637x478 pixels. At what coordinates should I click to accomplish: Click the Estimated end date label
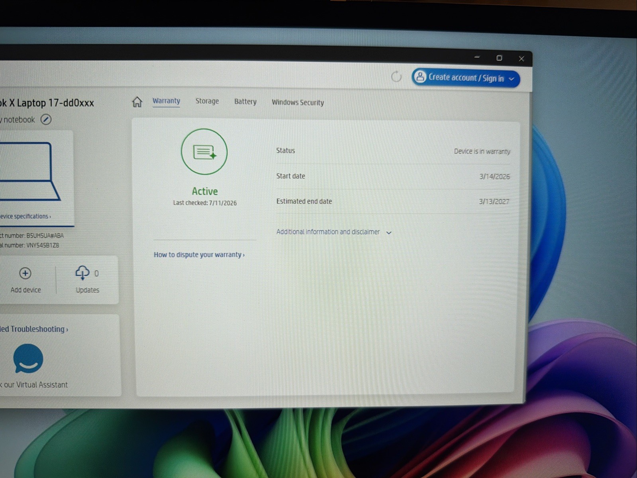304,201
